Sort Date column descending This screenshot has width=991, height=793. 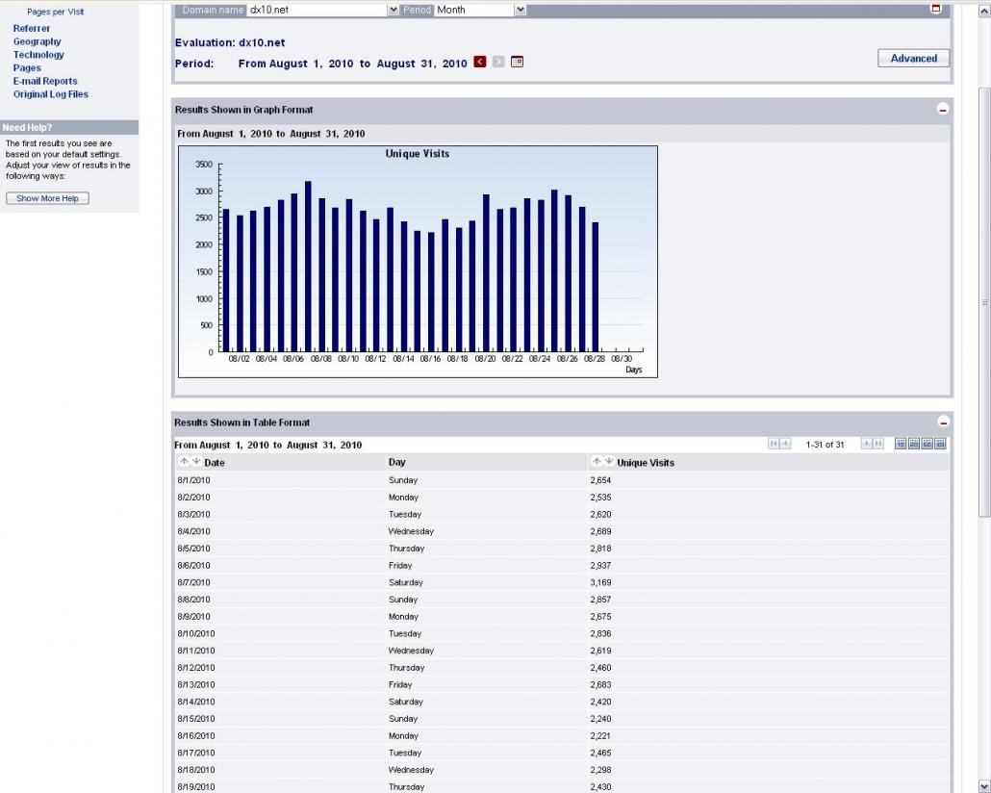click(x=195, y=462)
